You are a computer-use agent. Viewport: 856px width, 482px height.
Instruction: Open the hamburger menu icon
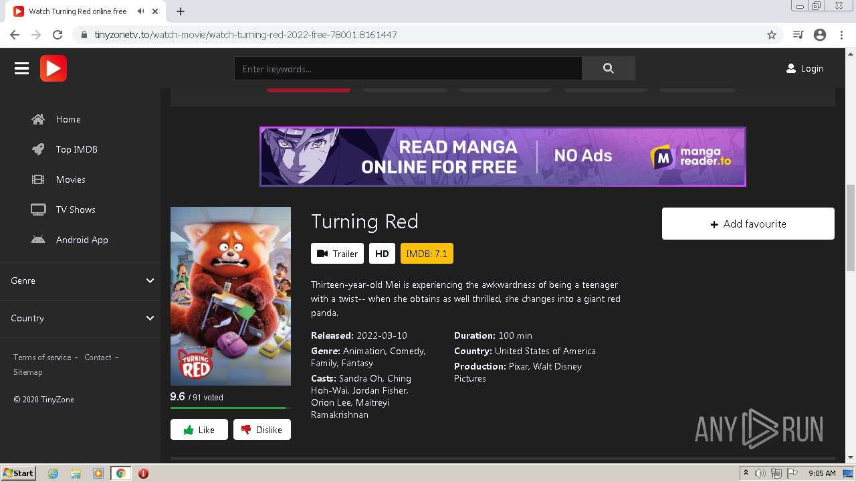click(x=21, y=68)
